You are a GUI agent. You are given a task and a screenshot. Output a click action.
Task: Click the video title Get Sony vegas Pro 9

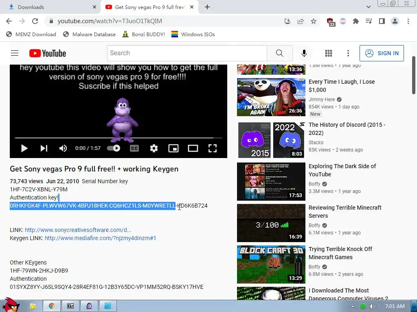click(x=94, y=169)
